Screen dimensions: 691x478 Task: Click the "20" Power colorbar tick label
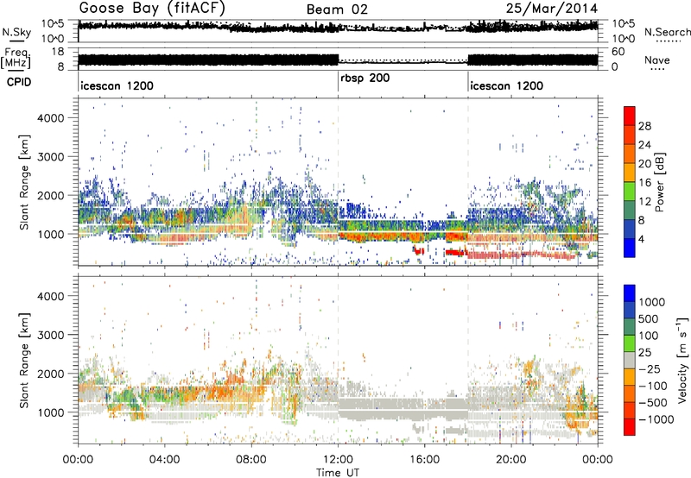pyautogui.click(x=644, y=164)
